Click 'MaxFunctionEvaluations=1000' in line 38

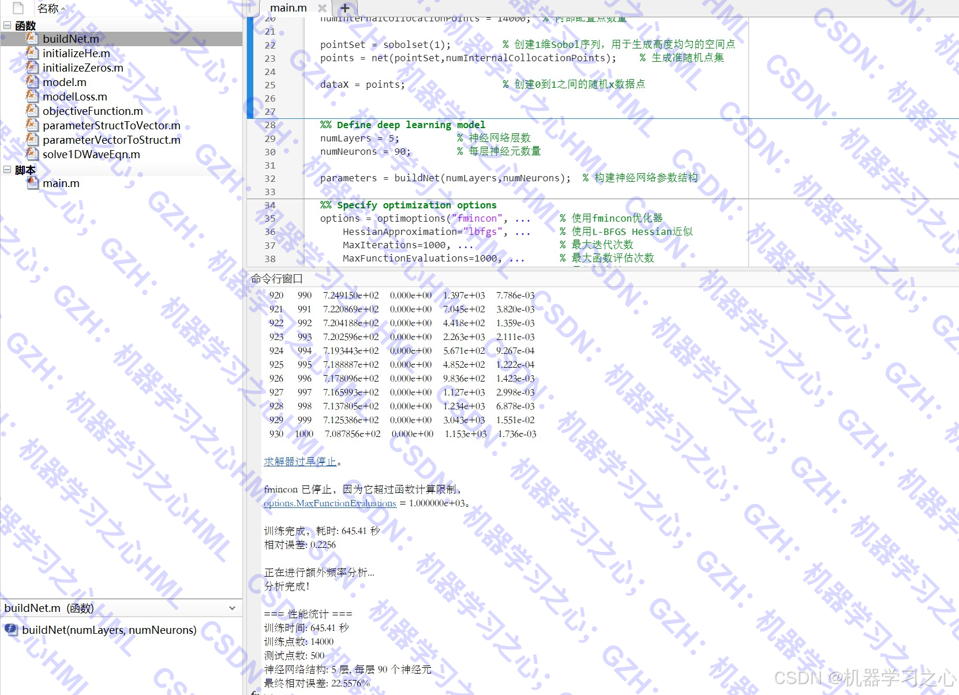click(x=419, y=258)
